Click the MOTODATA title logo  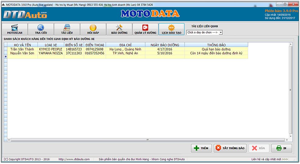(150, 14)
